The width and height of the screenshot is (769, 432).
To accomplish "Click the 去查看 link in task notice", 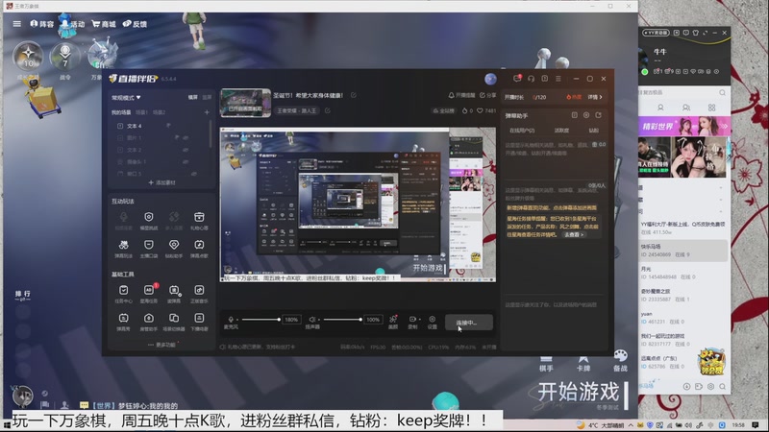I will (573, 234).
